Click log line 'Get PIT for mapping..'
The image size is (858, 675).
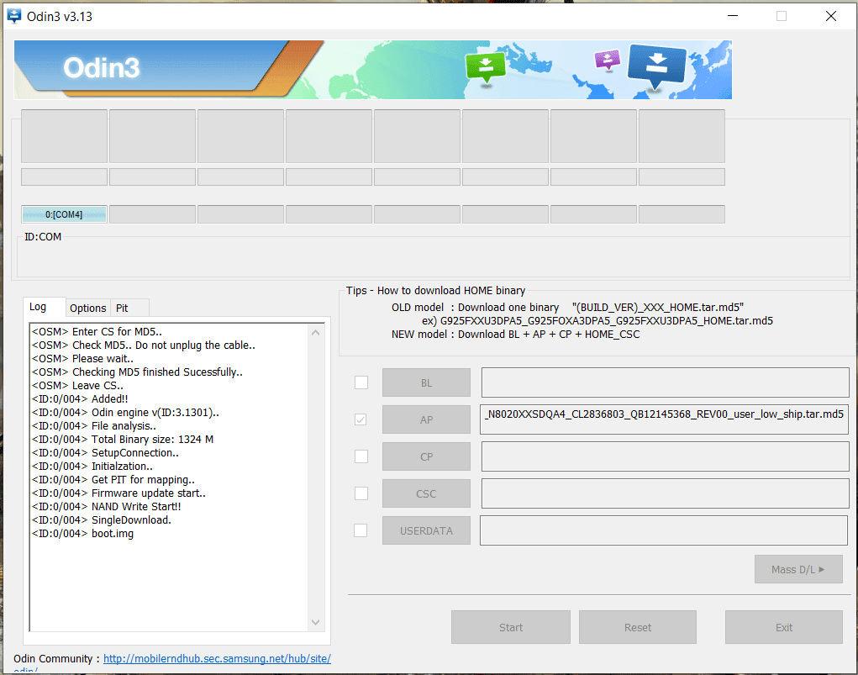[x=113, y=480]
